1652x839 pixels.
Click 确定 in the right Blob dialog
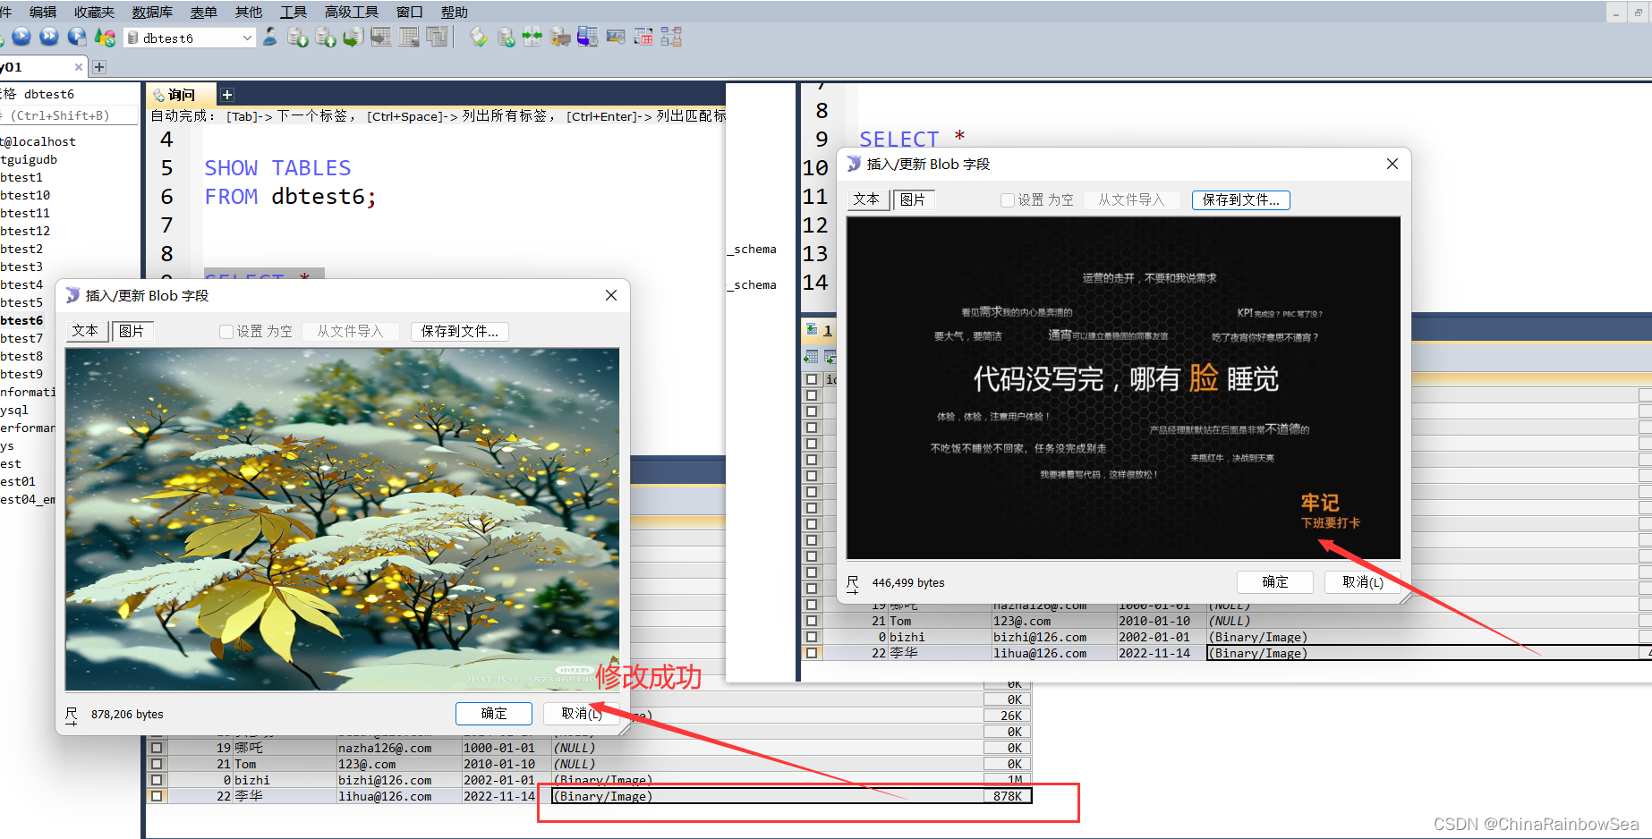pos(1275,582)
